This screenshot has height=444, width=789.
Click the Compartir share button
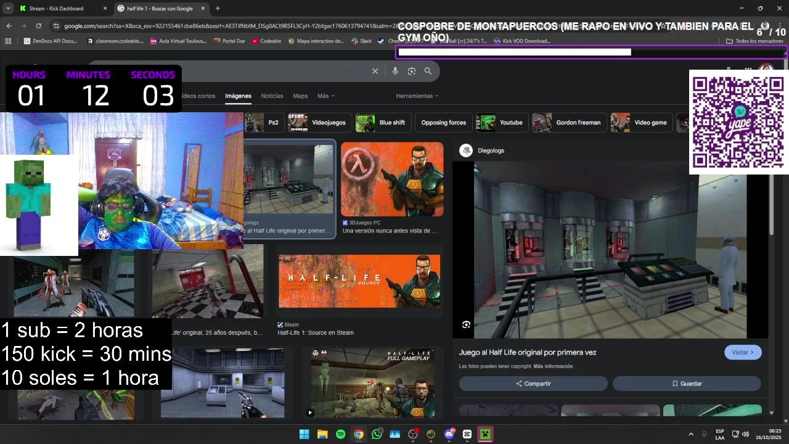click(533, 384)
